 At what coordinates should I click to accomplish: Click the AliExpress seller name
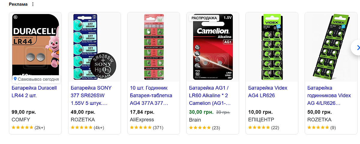(x=142, y=120)
